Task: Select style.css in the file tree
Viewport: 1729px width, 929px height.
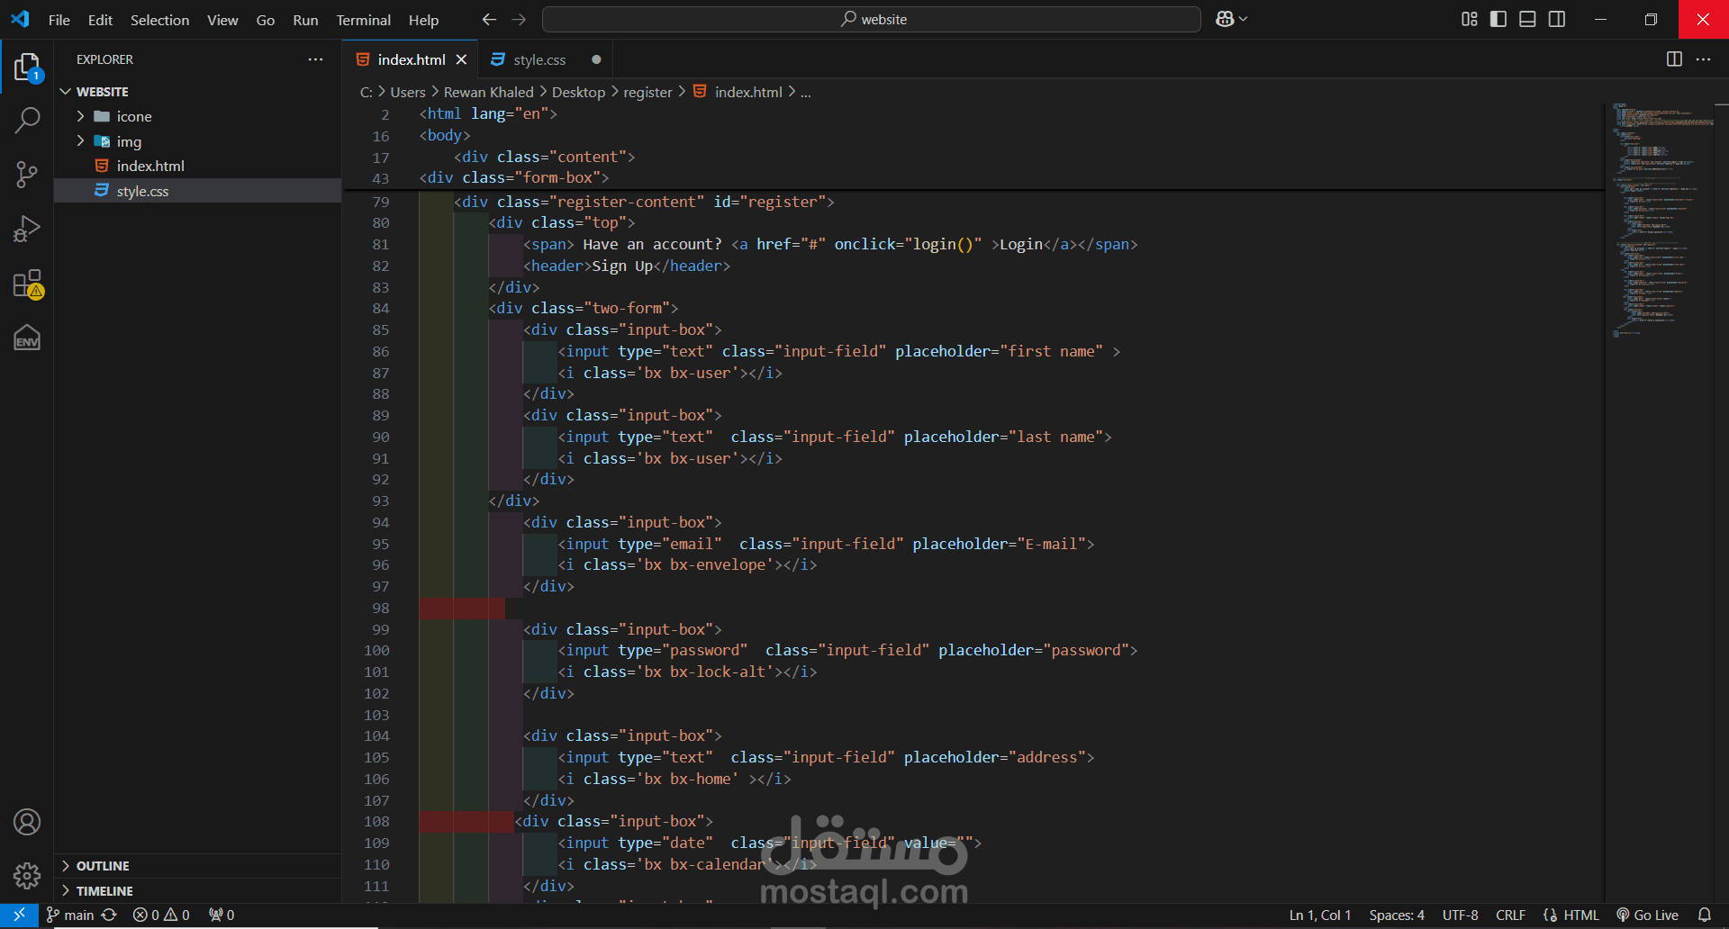Action: (x=197, y=191)
